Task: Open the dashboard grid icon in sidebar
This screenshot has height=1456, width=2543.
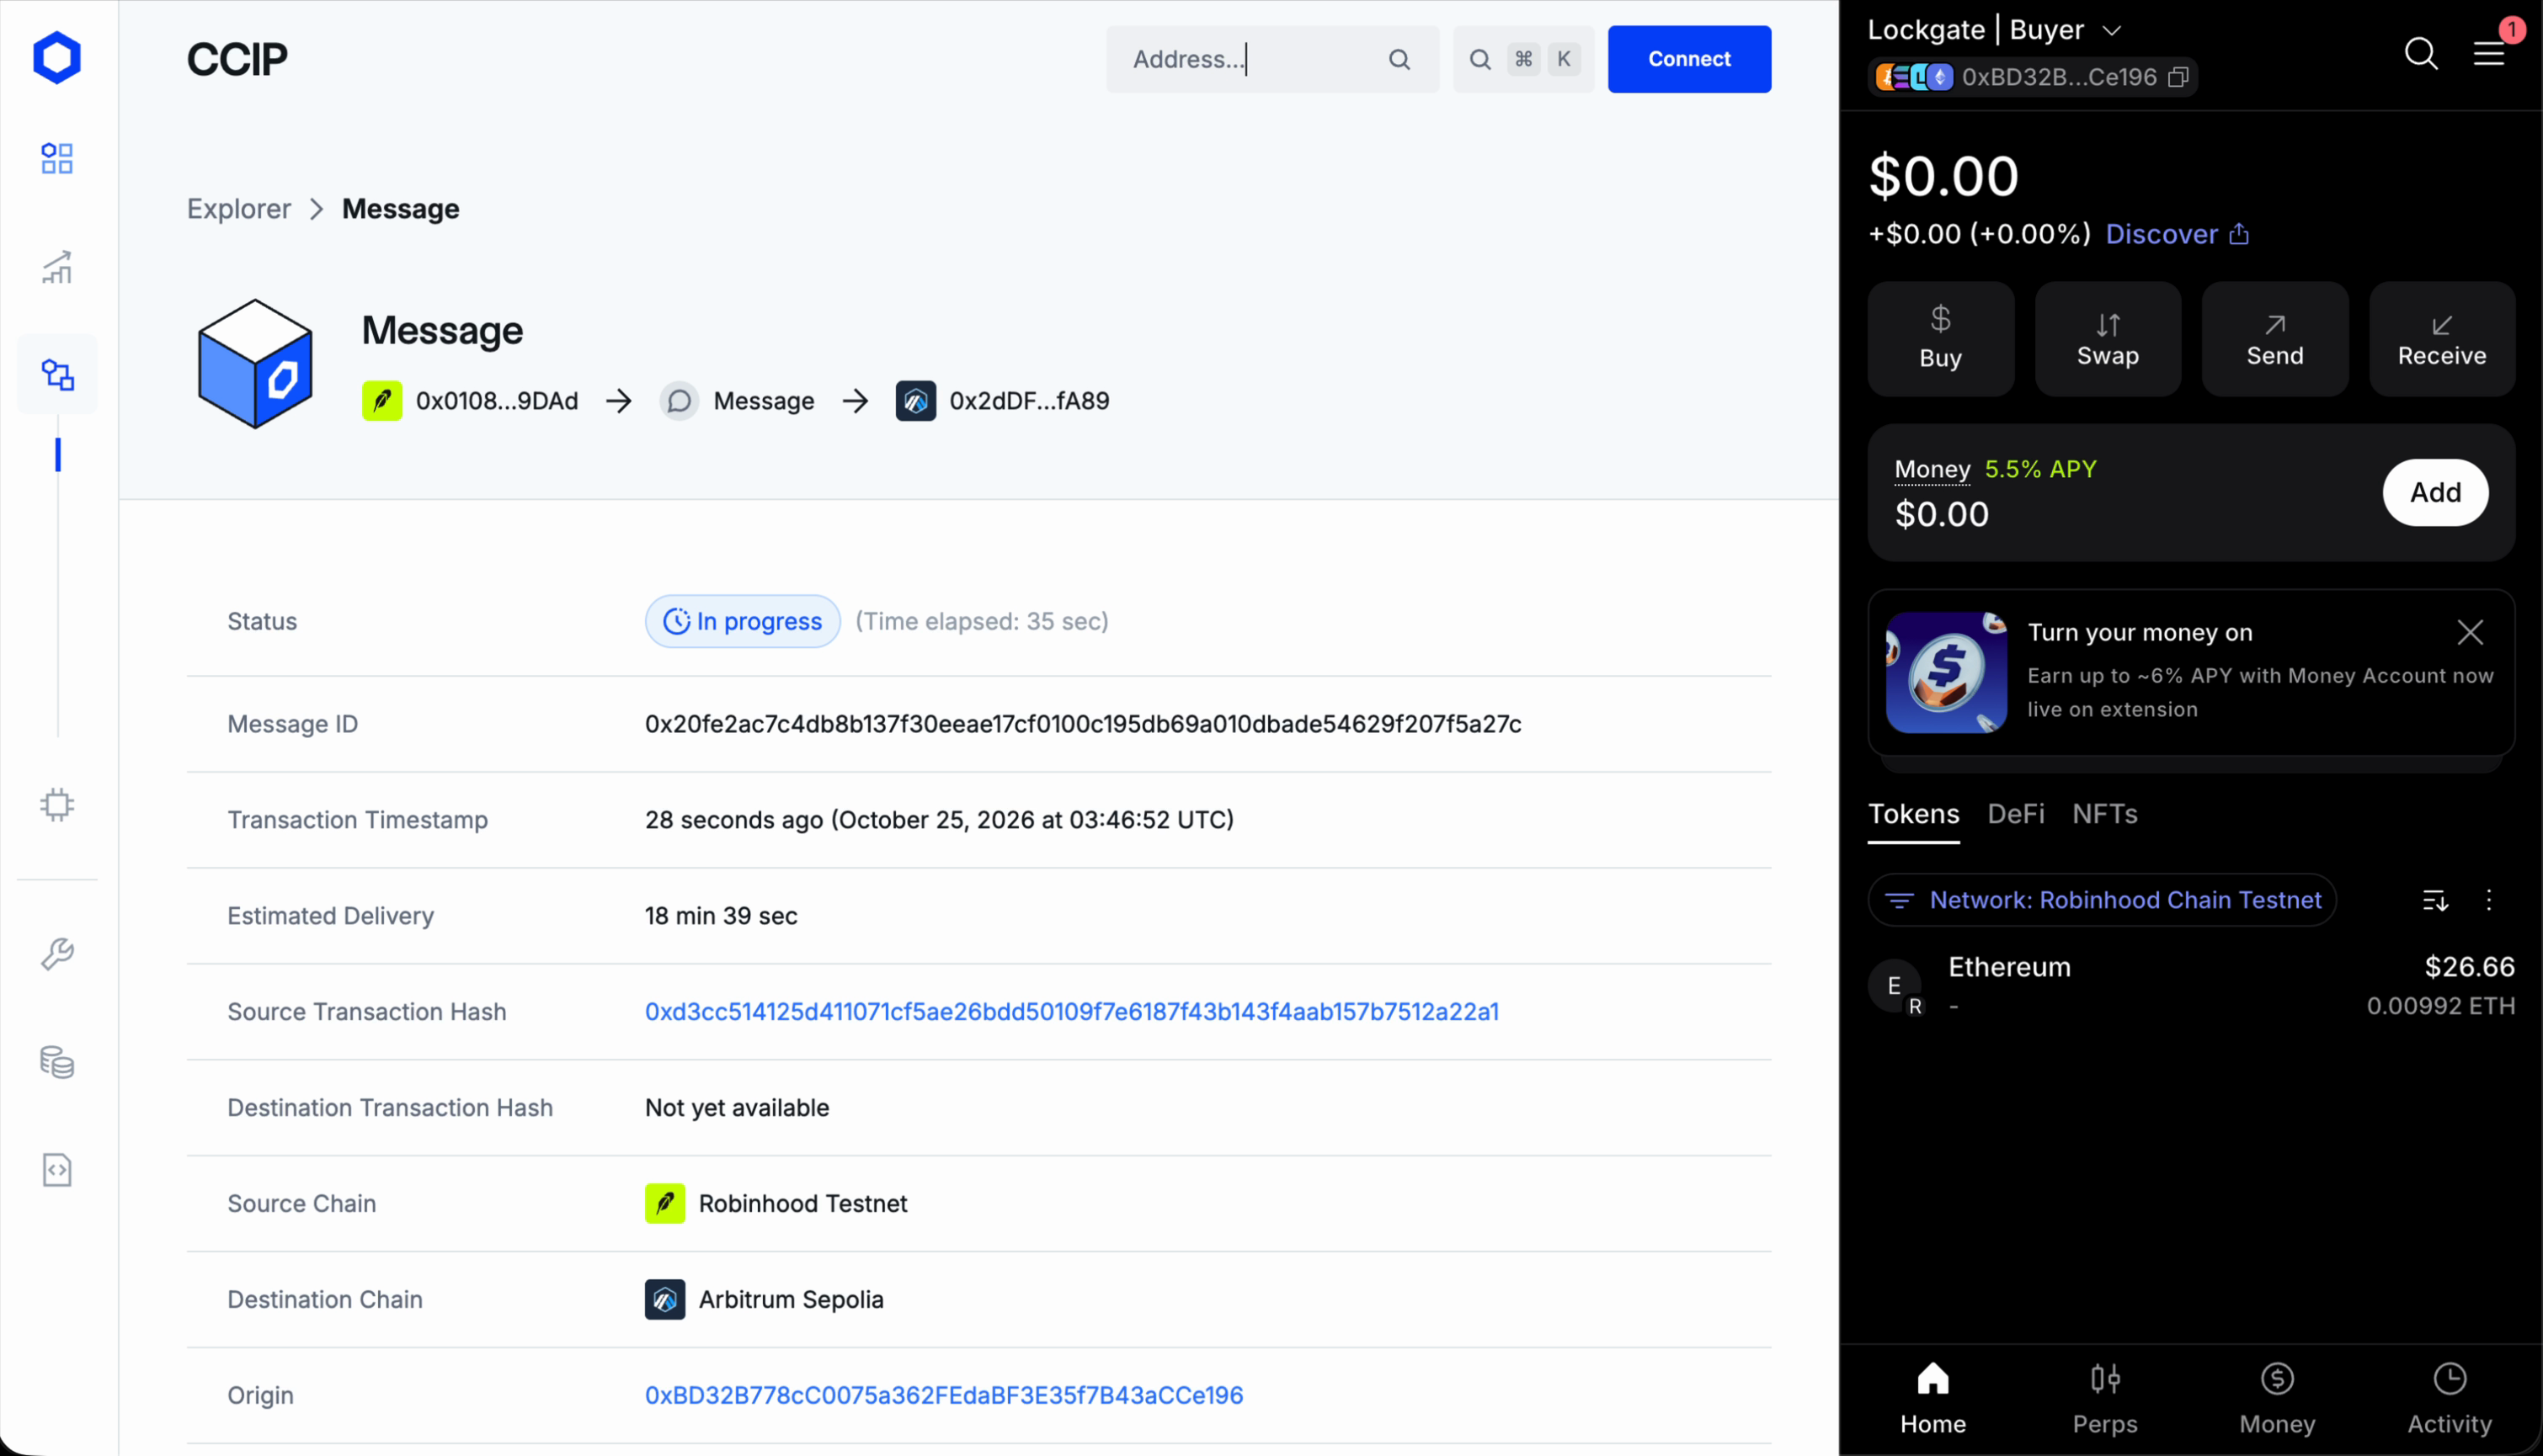Action: (x=57, y=158)
